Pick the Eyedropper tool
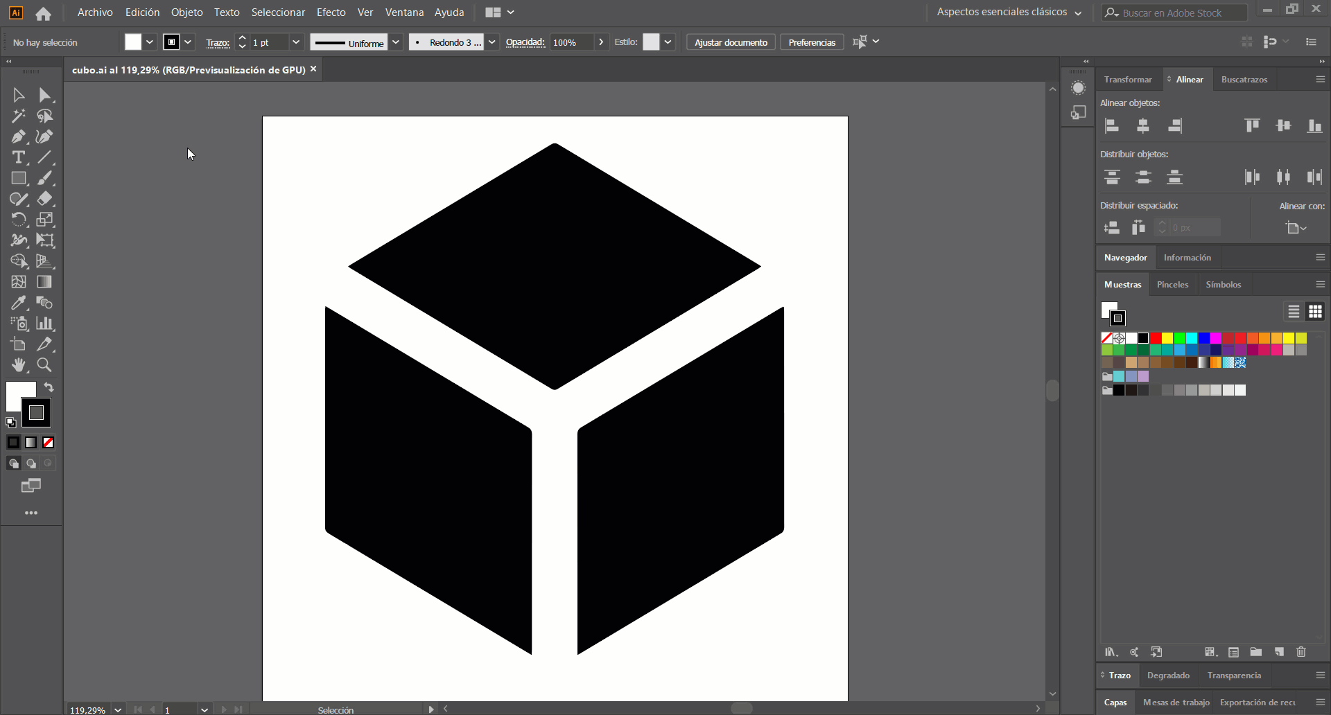 (x=18, y=303)
